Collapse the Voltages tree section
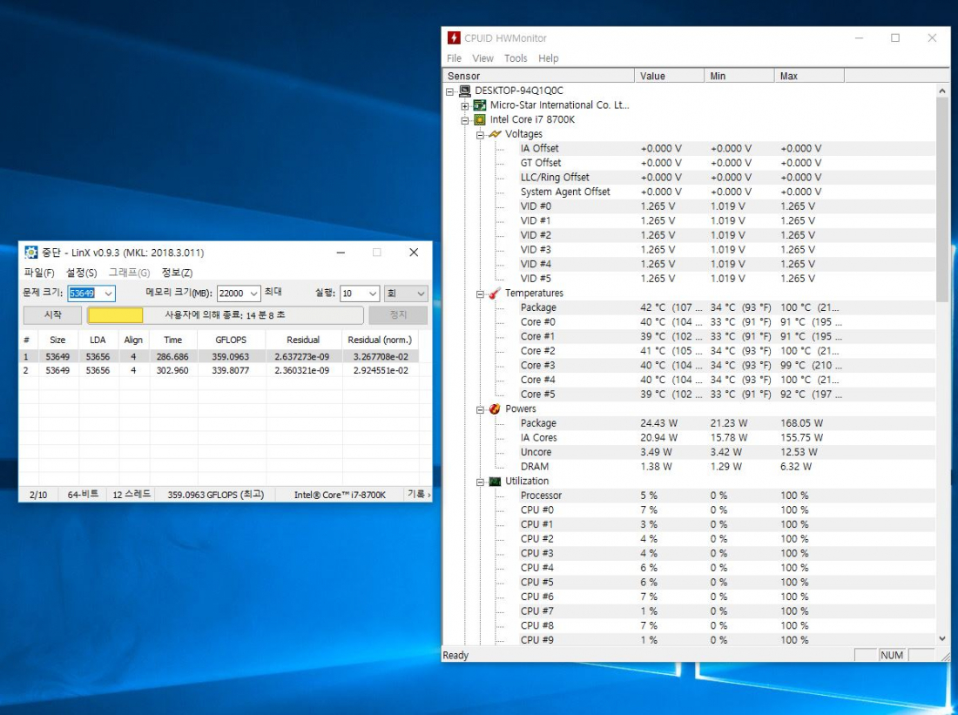The height and width of the screenshot is (715, 958). pyautogui.click(x=480, y=134)
